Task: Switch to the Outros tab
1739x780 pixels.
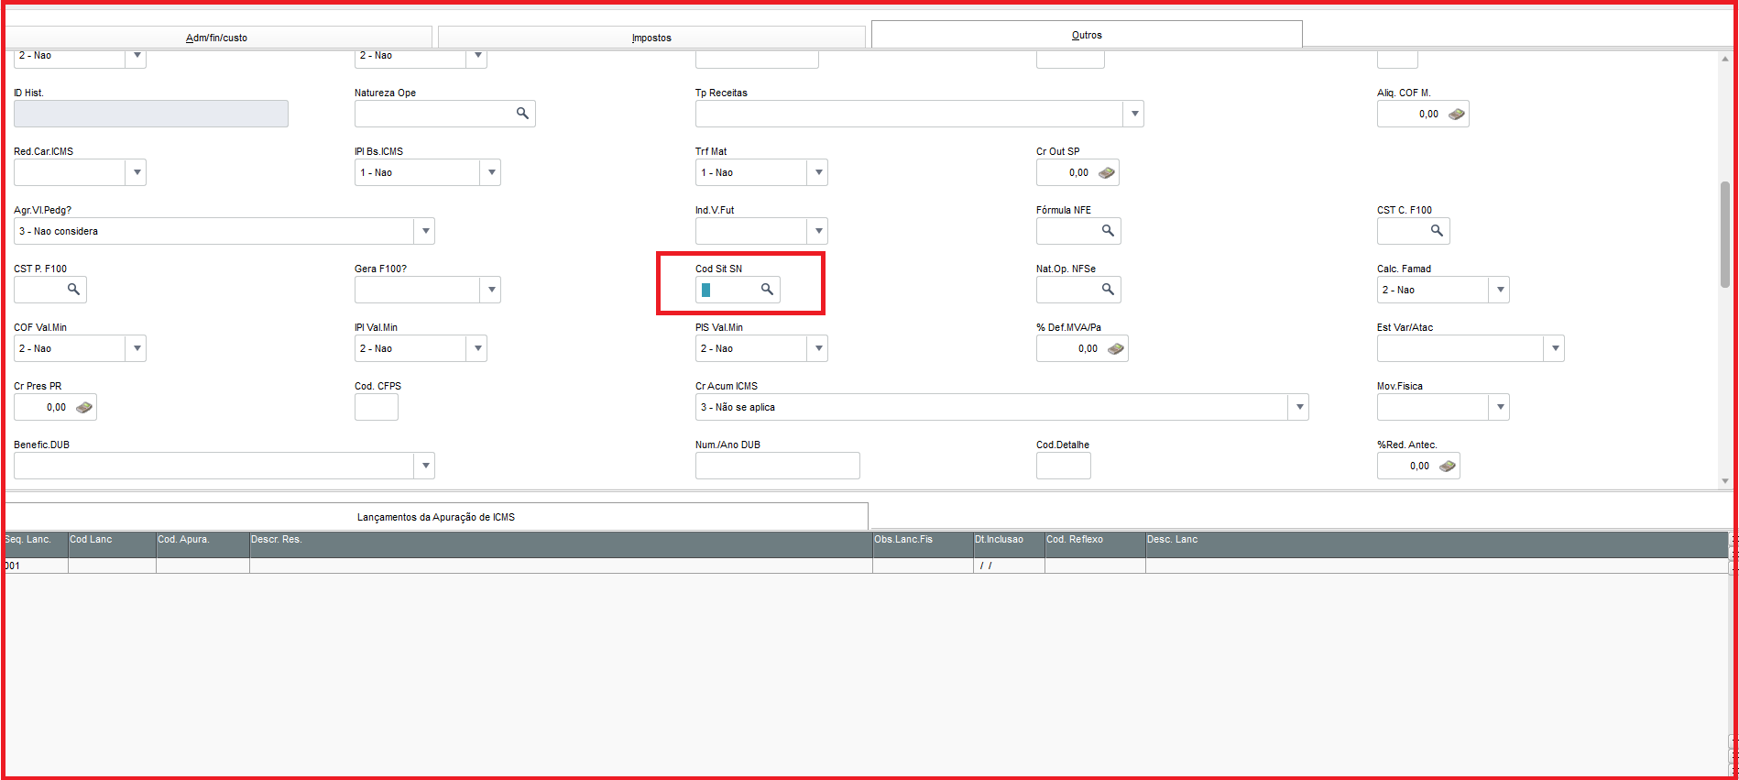Action: [x=1087, y=35]
